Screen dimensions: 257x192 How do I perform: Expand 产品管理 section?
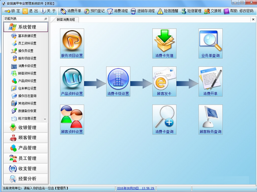pyautogui.click(x=26, y=148)
